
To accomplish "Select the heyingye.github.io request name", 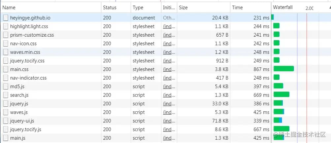I will [30, 18].
